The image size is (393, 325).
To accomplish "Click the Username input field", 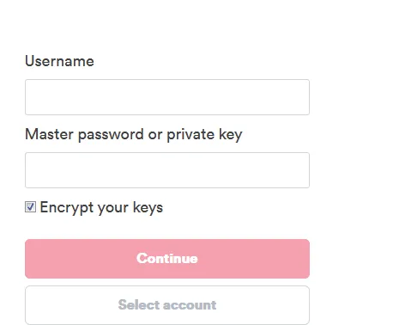I will tap(167, 97).
